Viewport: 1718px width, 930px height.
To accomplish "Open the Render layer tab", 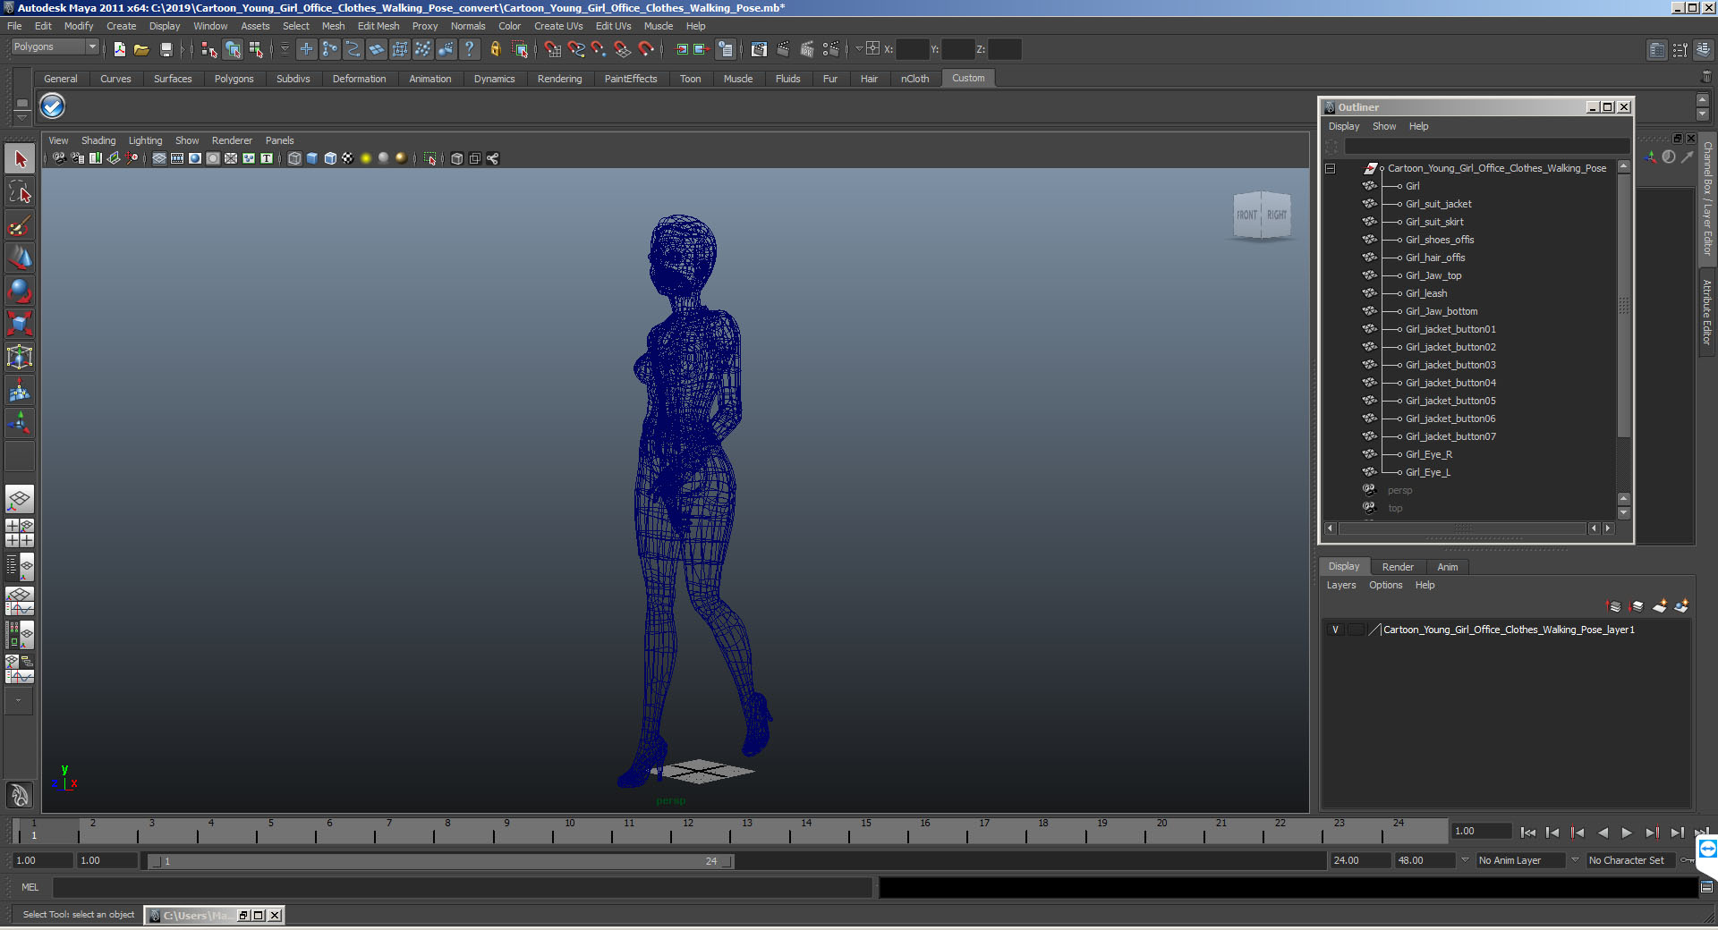I will click(x=1398, y=567).
